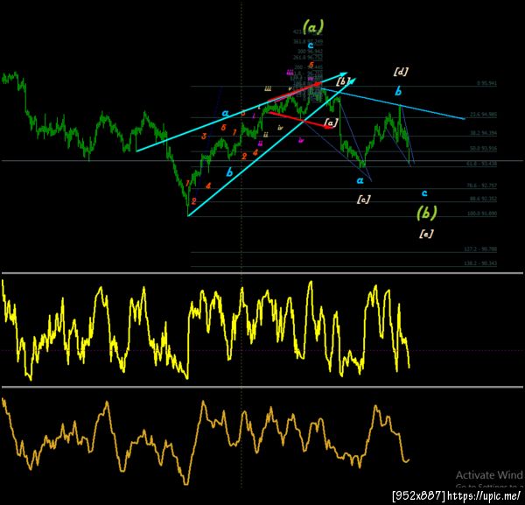Select Fibonacci level "0 95.941"
The image size is (525, 505).
pyautogui.click(x=486, y=83)
